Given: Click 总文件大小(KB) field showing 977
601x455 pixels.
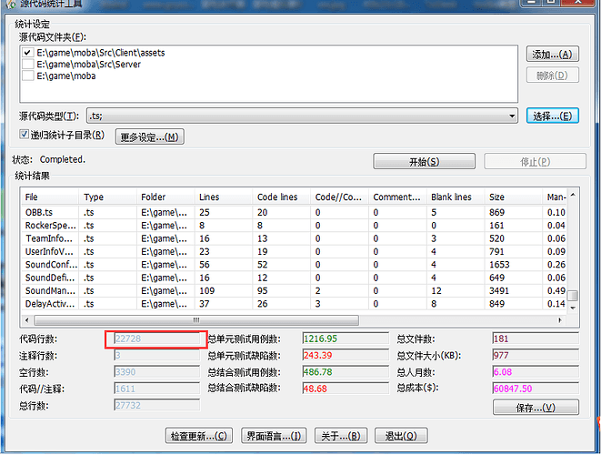Looking at the screenshot, I should 536,355.
